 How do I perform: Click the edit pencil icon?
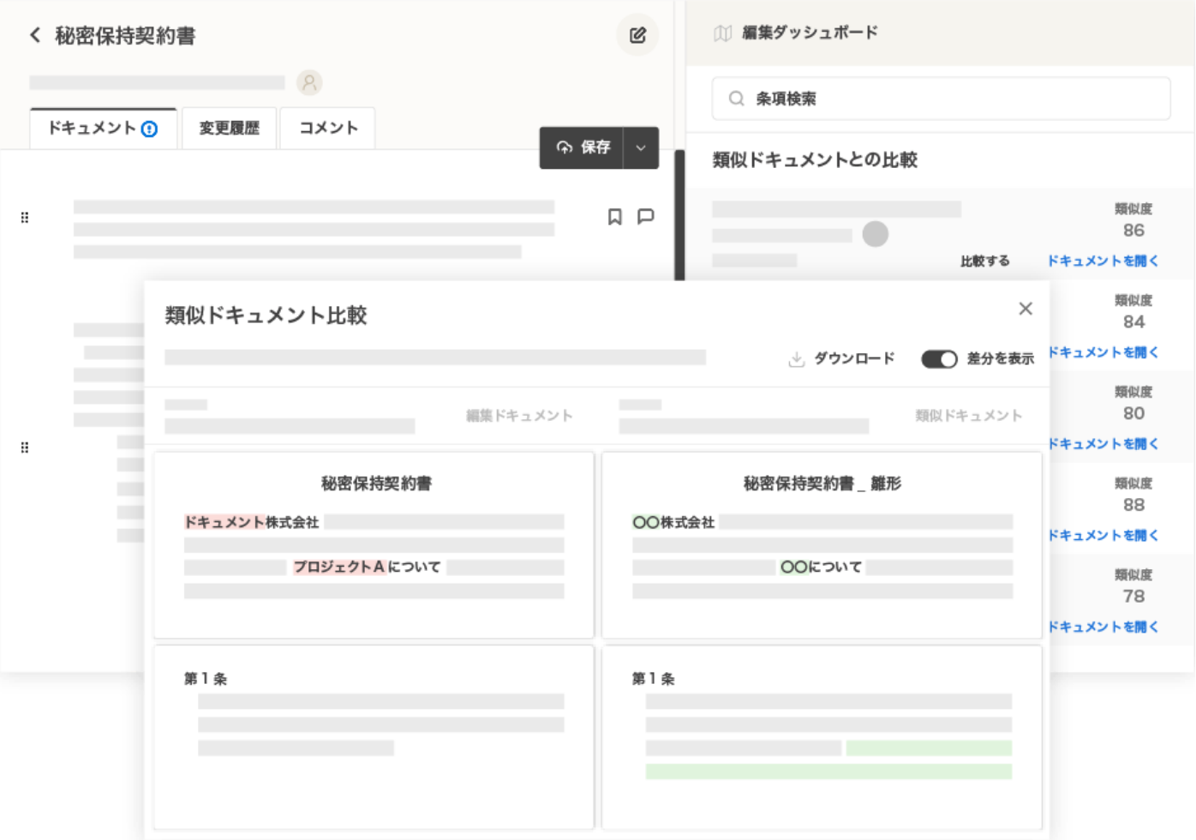click(637, 35)
